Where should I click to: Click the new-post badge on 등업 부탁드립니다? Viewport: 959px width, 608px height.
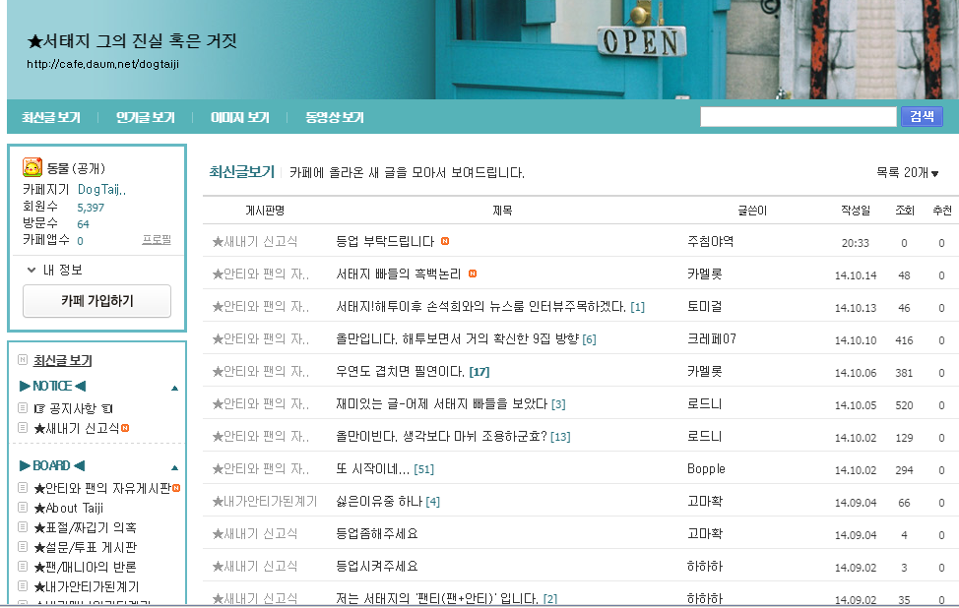pos(445,241)
